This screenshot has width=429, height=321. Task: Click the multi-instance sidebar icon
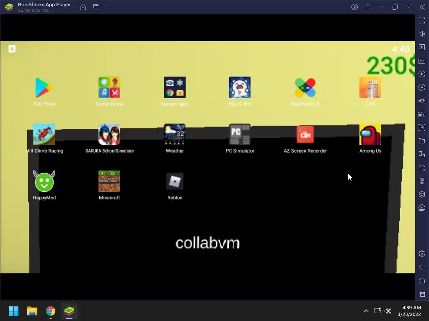pyautogui.click(x=422, y=154)
